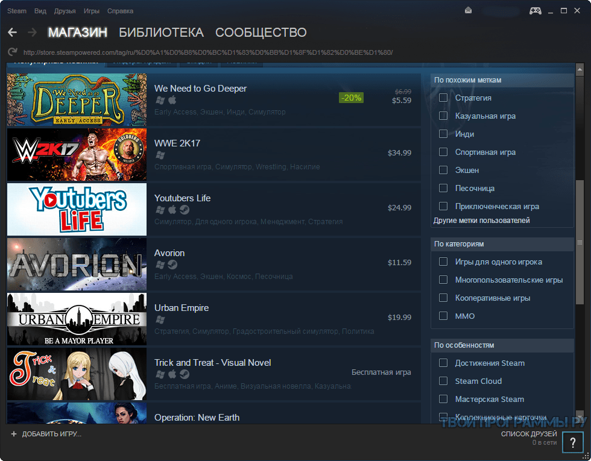
Task: Enable the Инди tag checkbox
Action: tap(443, 134)
